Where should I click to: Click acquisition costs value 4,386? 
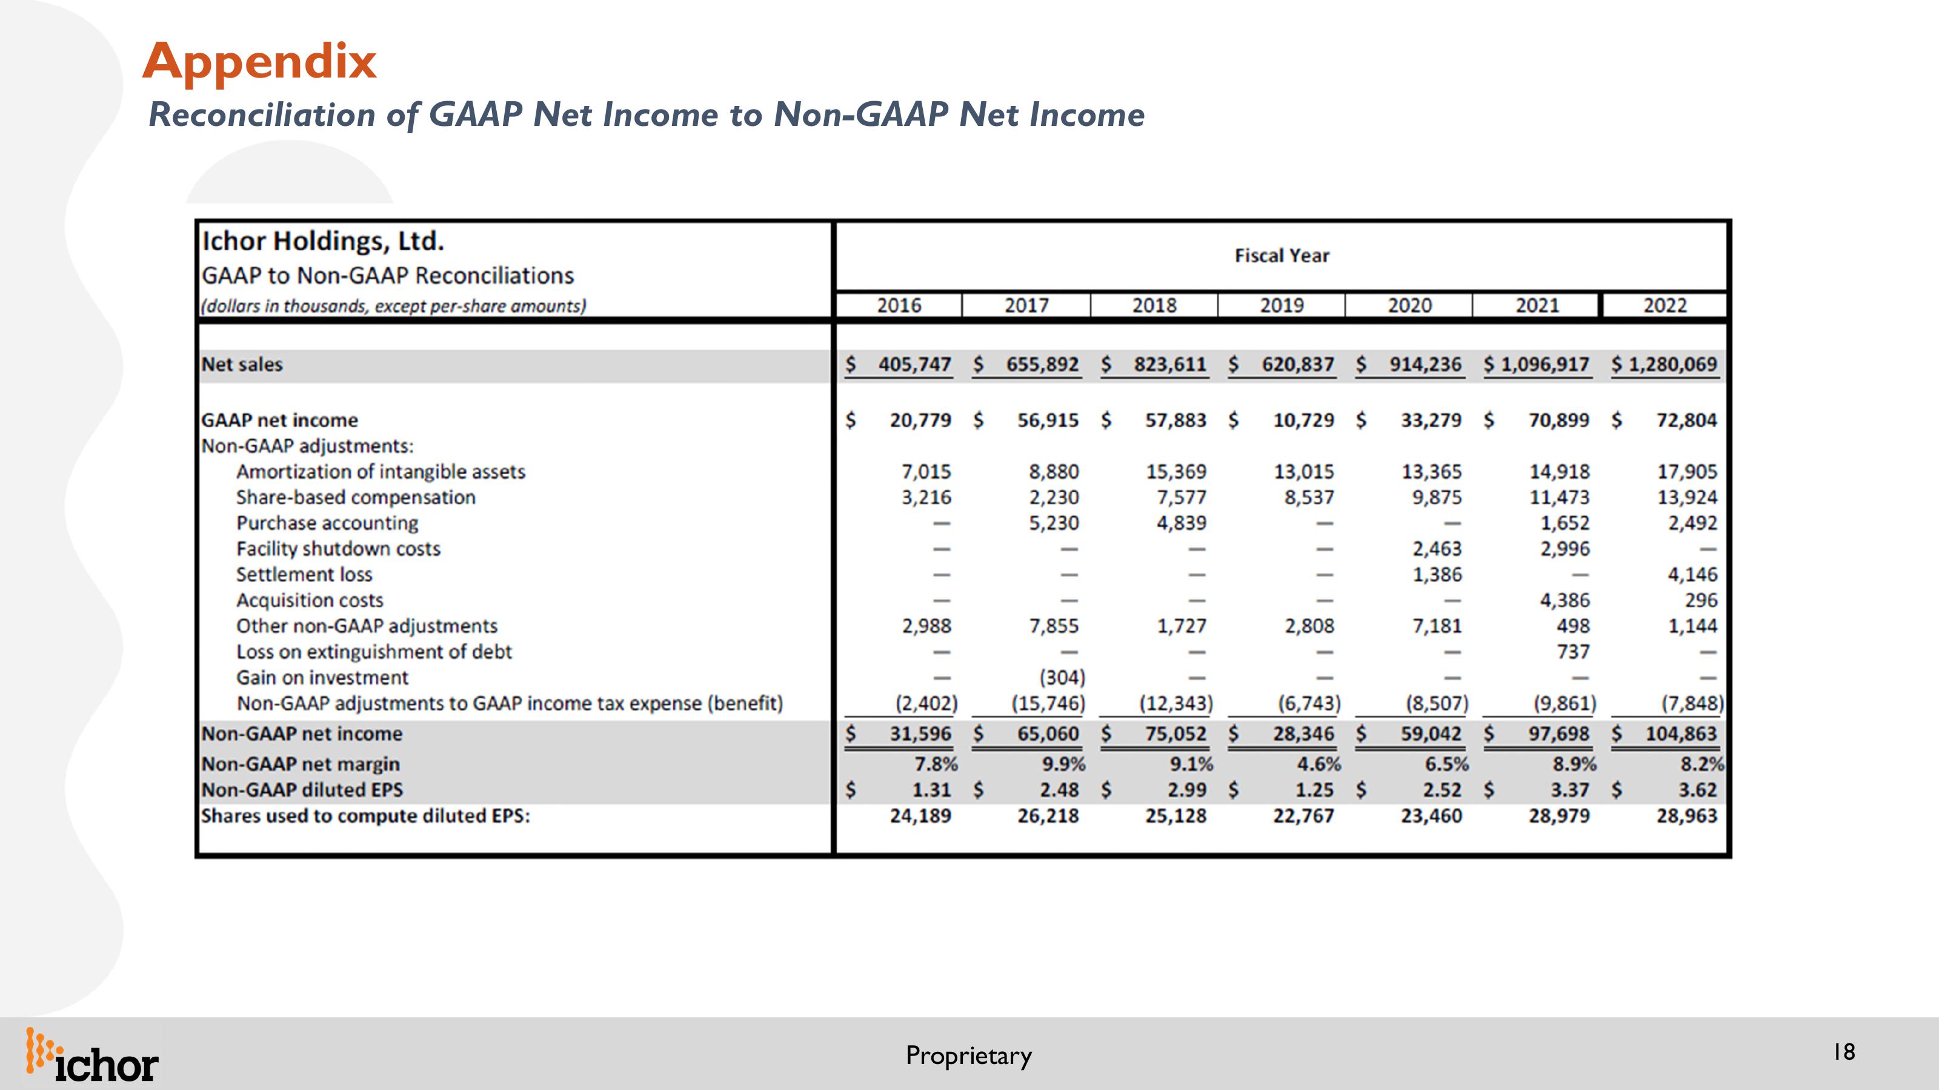click(1565, 600)
